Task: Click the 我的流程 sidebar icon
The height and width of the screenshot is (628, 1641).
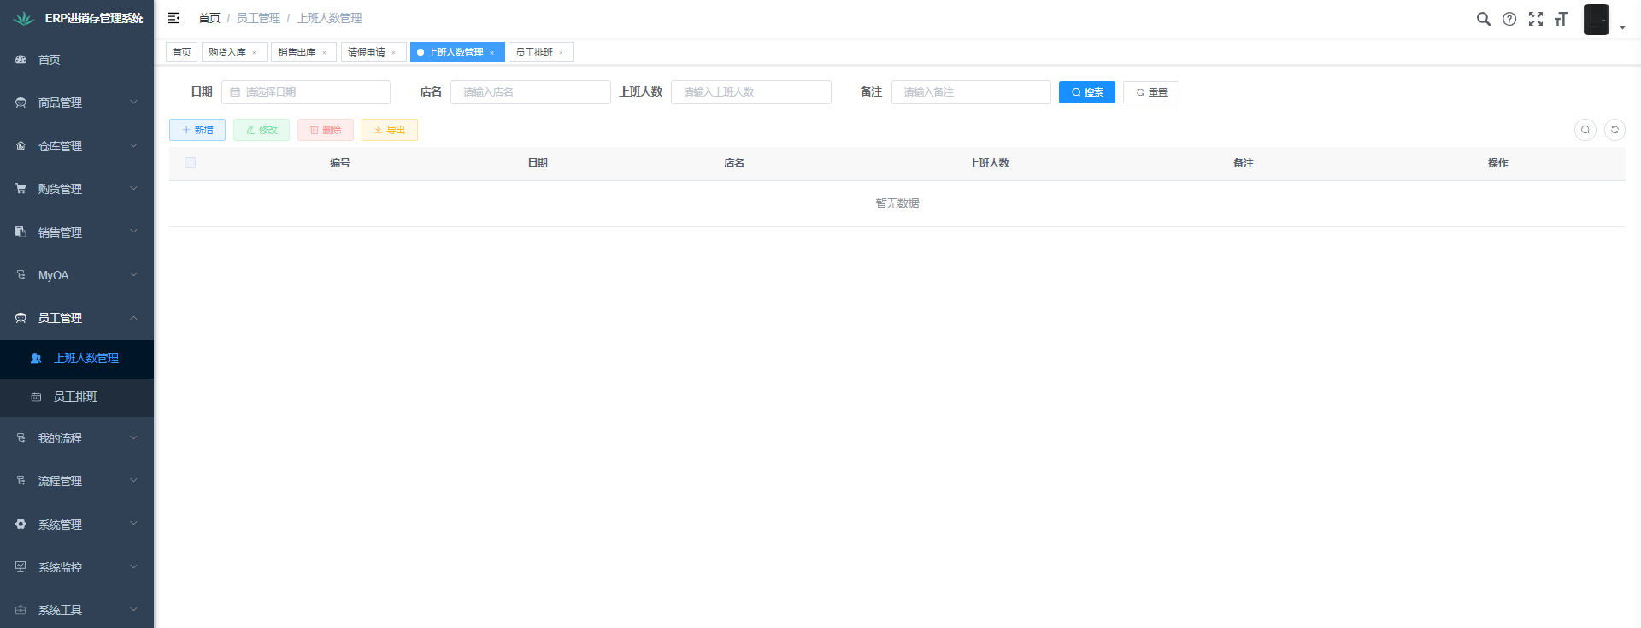Action: tap(21, 438)
